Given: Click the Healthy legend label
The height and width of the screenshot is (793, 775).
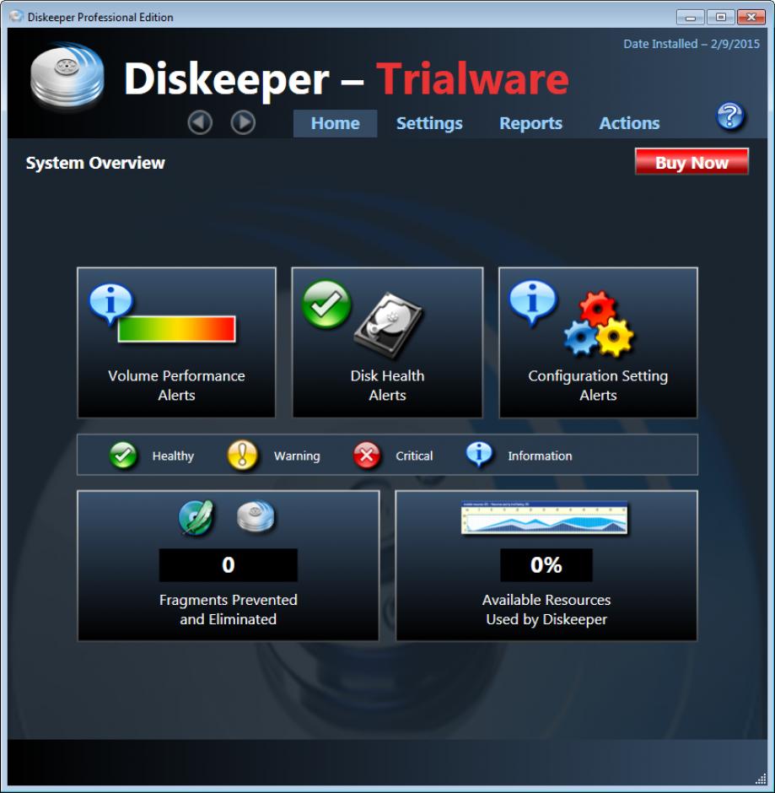Looking at the screenshot, I should [x=174, y=456].
